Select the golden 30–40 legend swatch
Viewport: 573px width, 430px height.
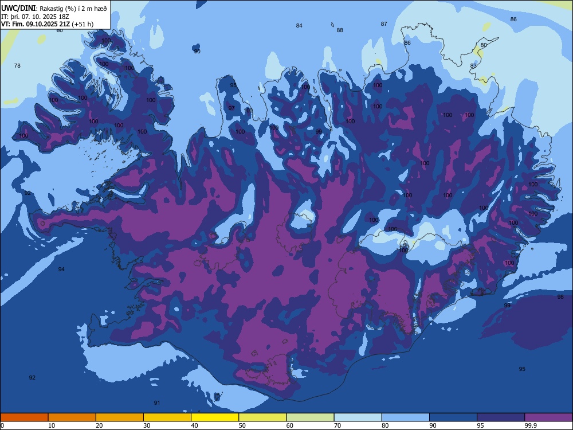coord(167,417)
